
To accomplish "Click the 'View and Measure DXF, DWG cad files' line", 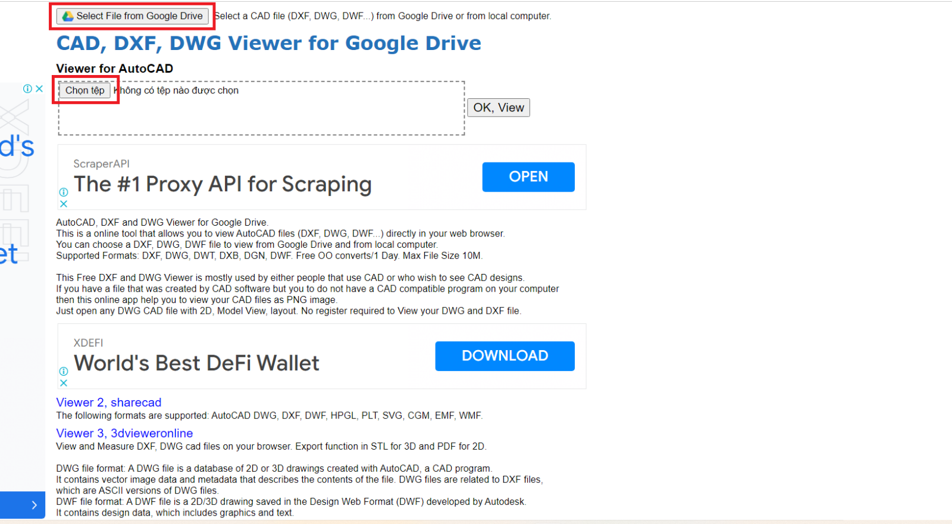I will coord(271,447).
